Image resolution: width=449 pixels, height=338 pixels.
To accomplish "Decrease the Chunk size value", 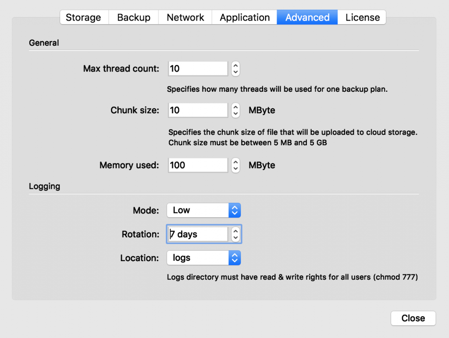I will 235,113.
